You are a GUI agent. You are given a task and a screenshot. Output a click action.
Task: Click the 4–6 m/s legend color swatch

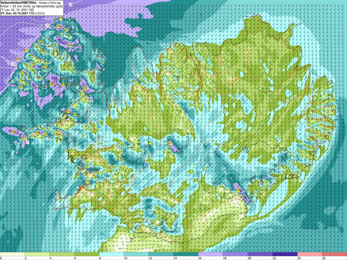point(62,254)
